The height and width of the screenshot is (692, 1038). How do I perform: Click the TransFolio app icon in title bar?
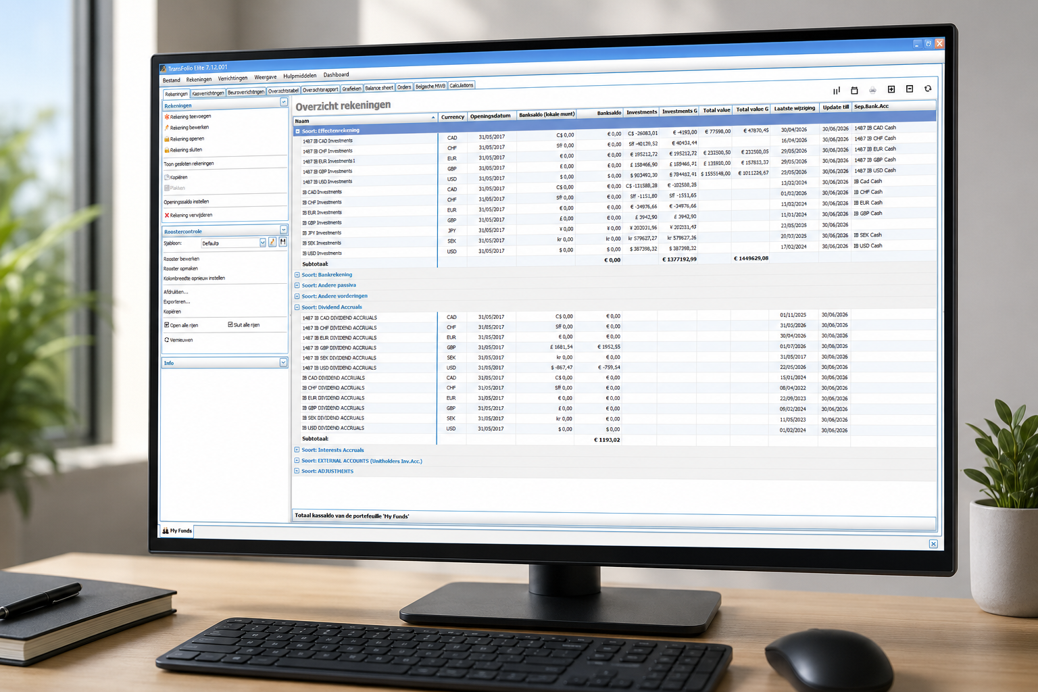(163, 69)
